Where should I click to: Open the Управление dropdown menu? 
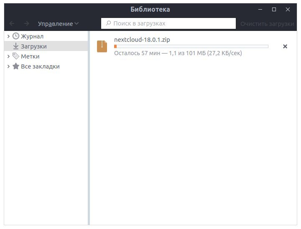pyautogui.click(x=59, y=23)
